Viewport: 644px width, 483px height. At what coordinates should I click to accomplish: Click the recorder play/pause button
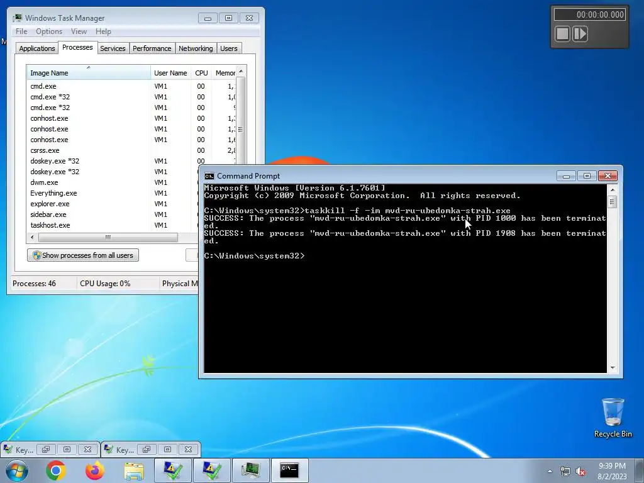point(580,34)
